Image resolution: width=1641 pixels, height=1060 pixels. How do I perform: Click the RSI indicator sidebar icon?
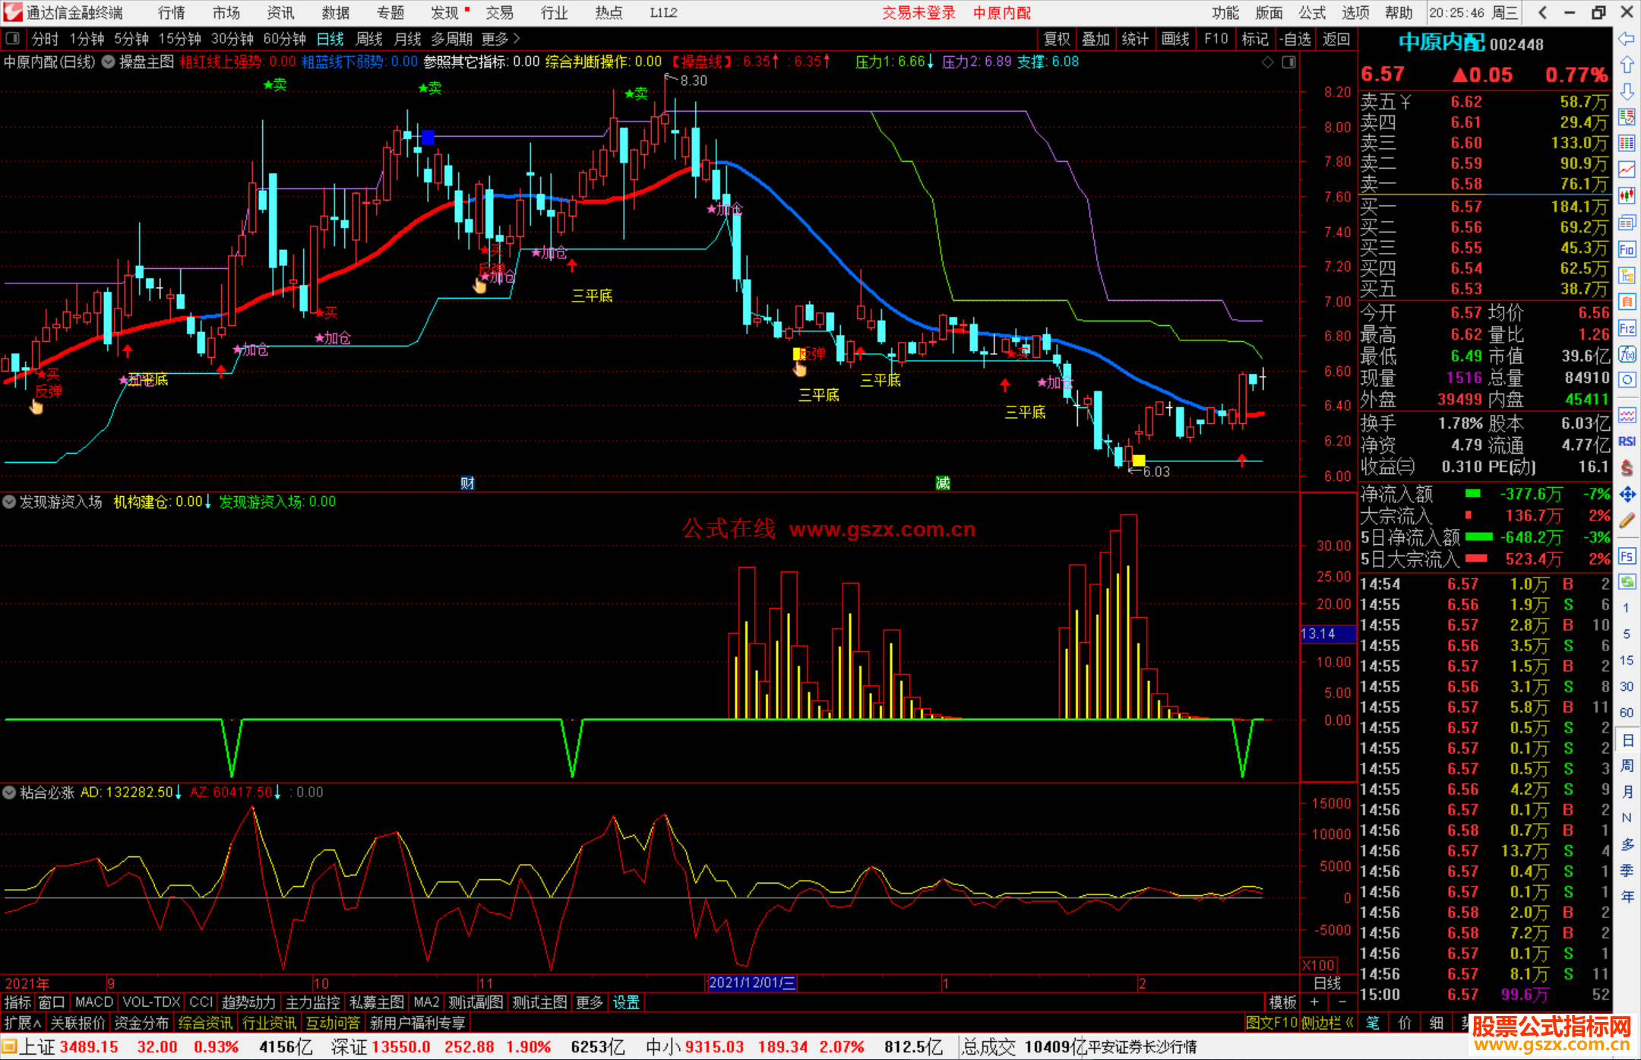pyautogui.click(x=1627, y=441)
